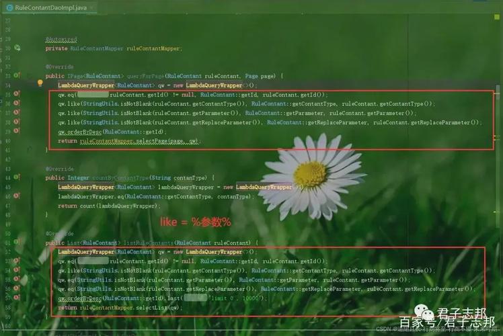Click the Spring bean gutter icon on line 30
503x336 pixels.
(17, 48)
